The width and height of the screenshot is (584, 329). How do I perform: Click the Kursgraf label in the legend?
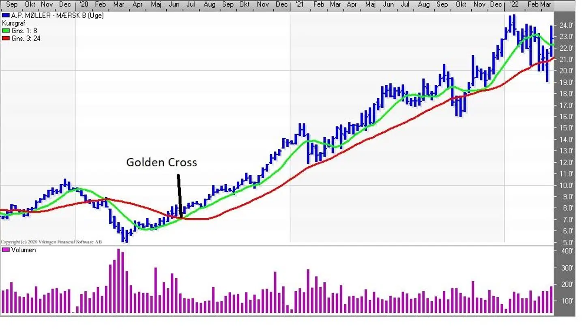pos(13,24)
